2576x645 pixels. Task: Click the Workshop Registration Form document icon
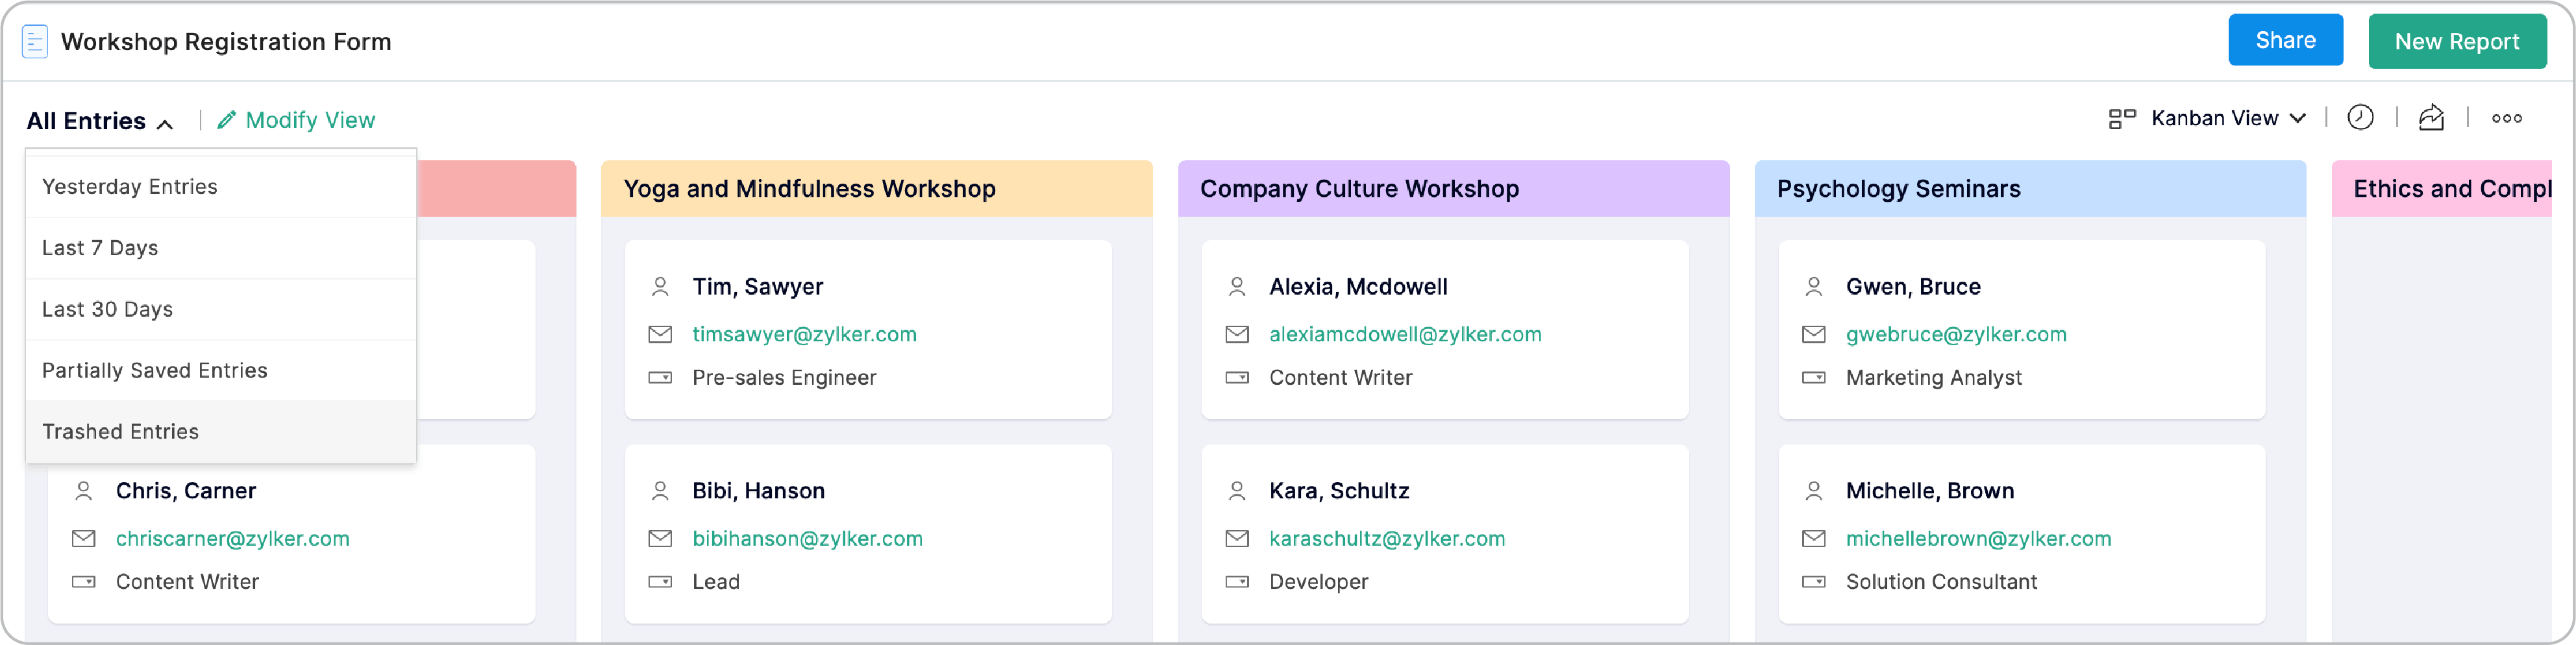35,41
